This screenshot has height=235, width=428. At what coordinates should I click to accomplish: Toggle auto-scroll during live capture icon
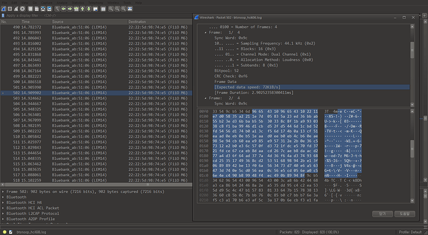coord(96,9)
